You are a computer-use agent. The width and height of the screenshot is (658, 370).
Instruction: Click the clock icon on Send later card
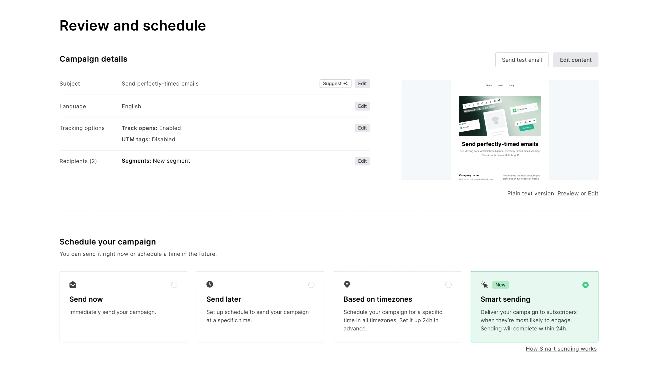tap(210, 284)
